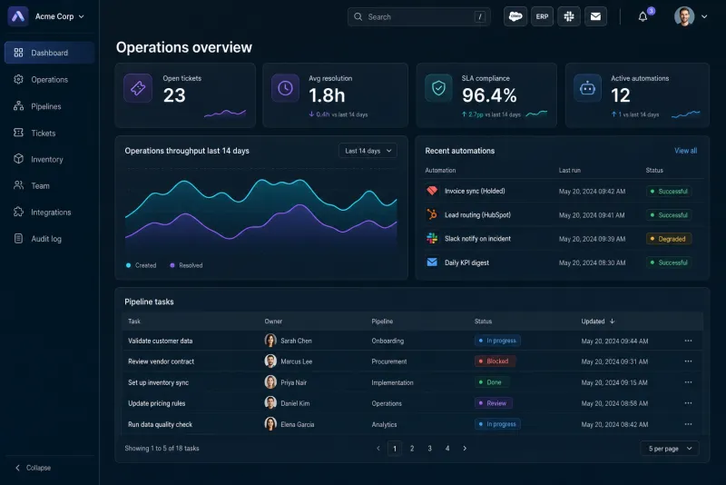Go to page 2 of tasks
The image size is (726, 485).
tap(412, 449)
